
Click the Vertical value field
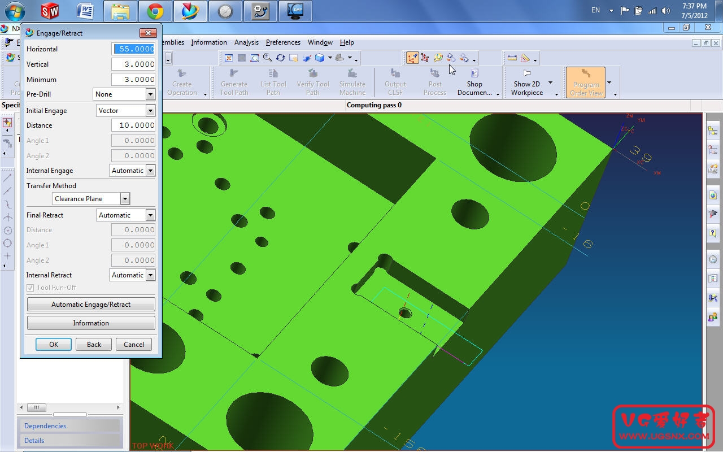pyautogui.click(x=133, y=64)
